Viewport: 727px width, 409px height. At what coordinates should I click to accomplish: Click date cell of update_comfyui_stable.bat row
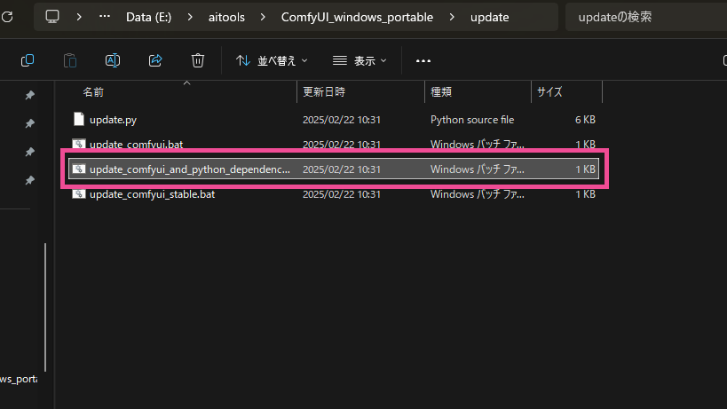click(x=342, y=194)
